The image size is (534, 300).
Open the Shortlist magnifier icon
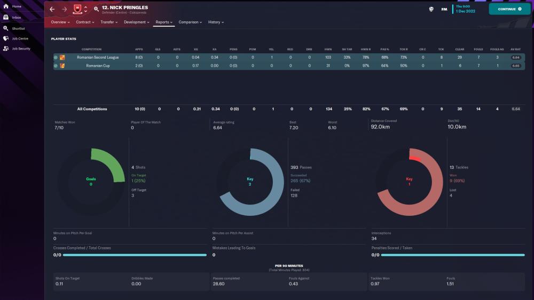[6, 28]
